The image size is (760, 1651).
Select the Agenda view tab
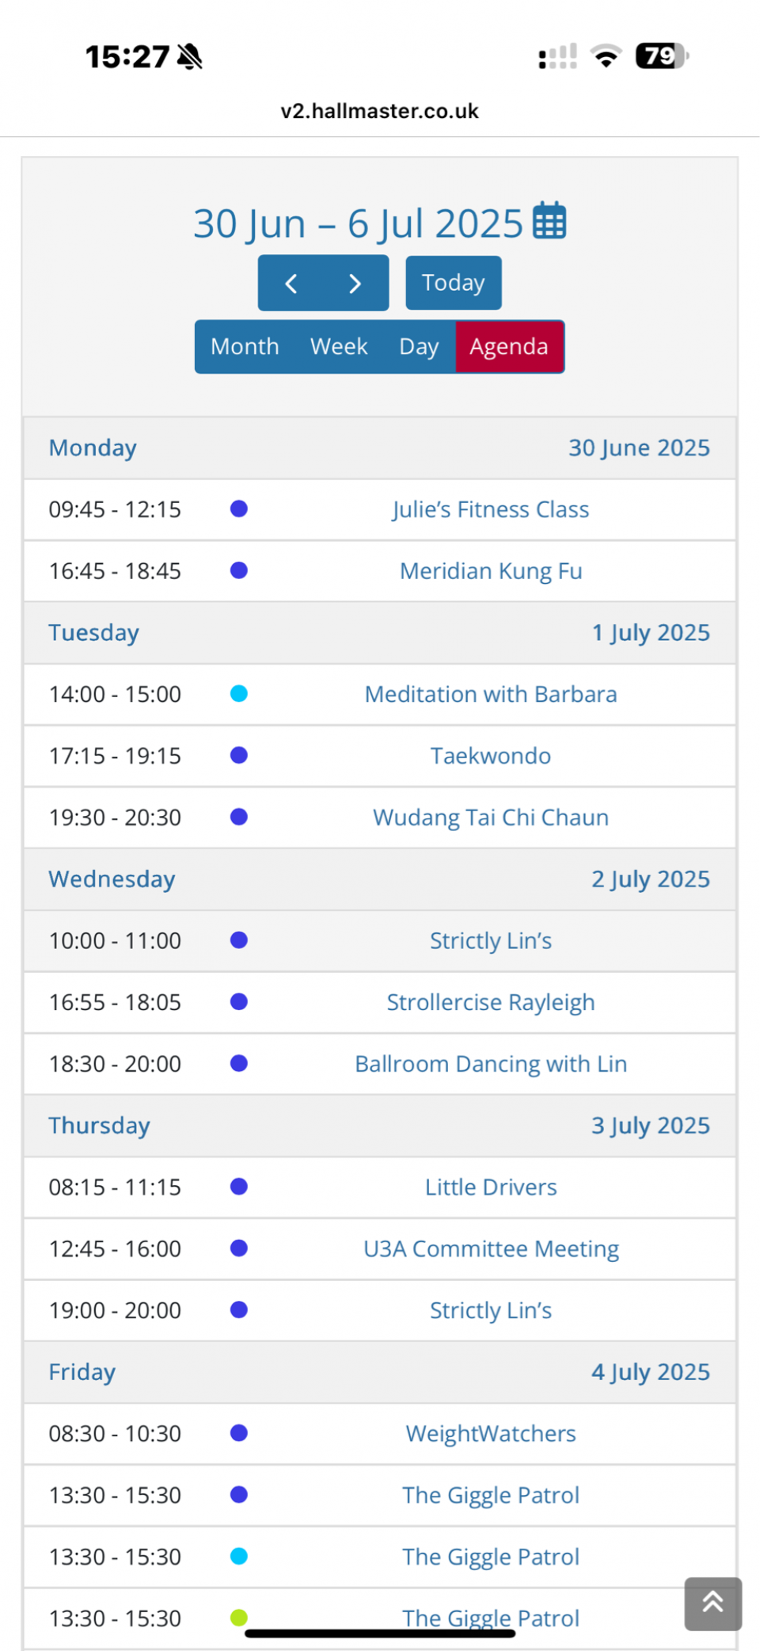point(509,346)
